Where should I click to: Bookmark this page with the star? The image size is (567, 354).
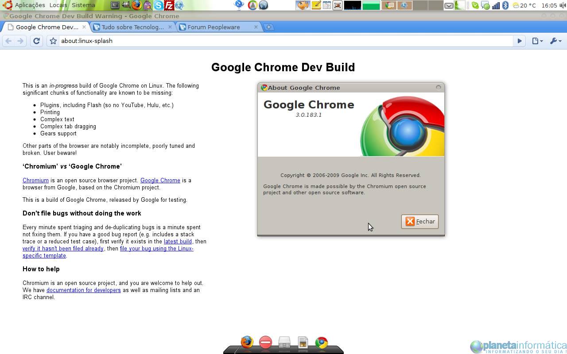pos(53,41)
